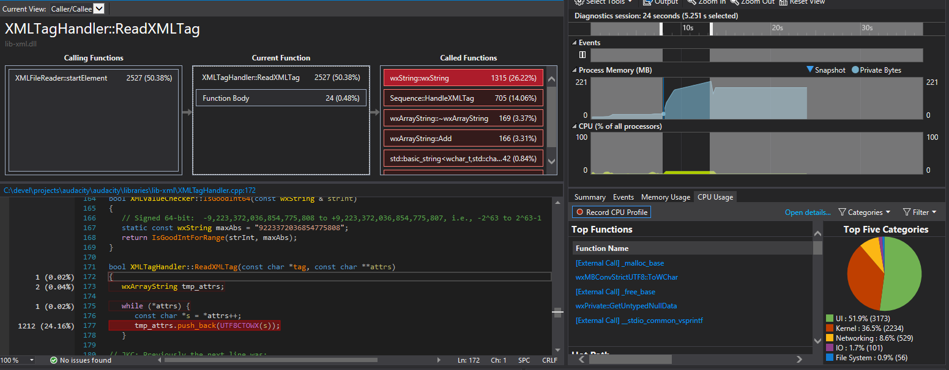
Task: Start recording with Record CPU Profile
Action: click(611, 212)
